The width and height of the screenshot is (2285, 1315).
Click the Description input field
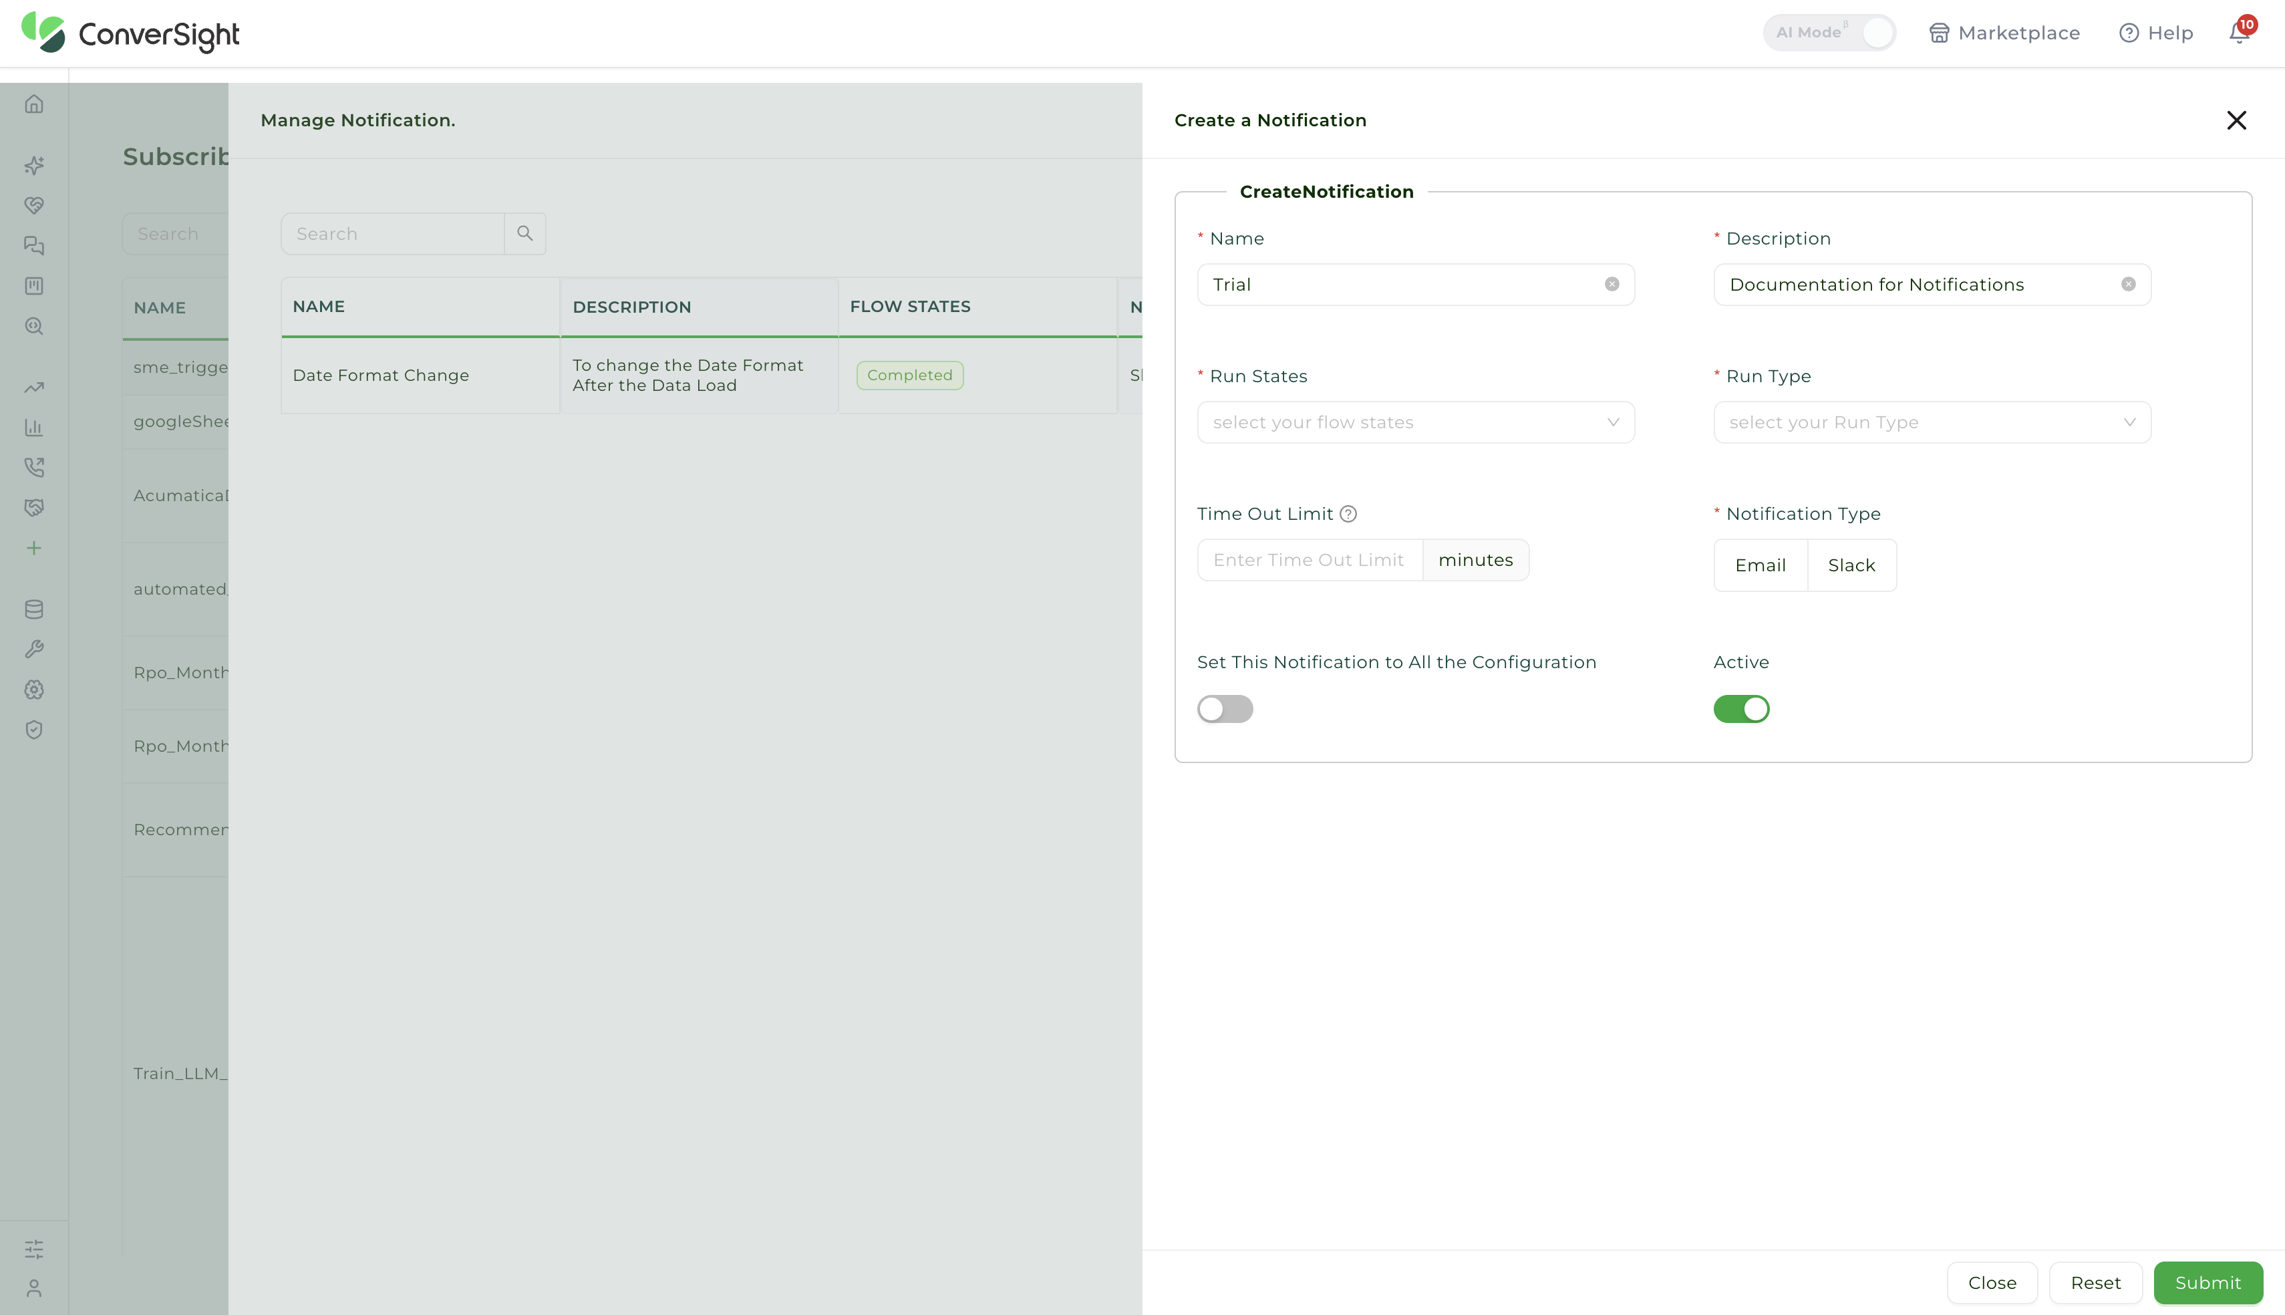(1932, 285)
